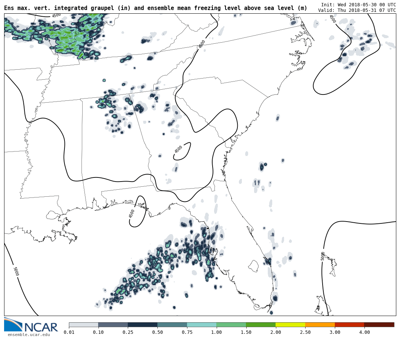The height and width of the screenshot is (339, 400).
Task: Click the 0.25 legend value label
Action: [x=128, y=332]
